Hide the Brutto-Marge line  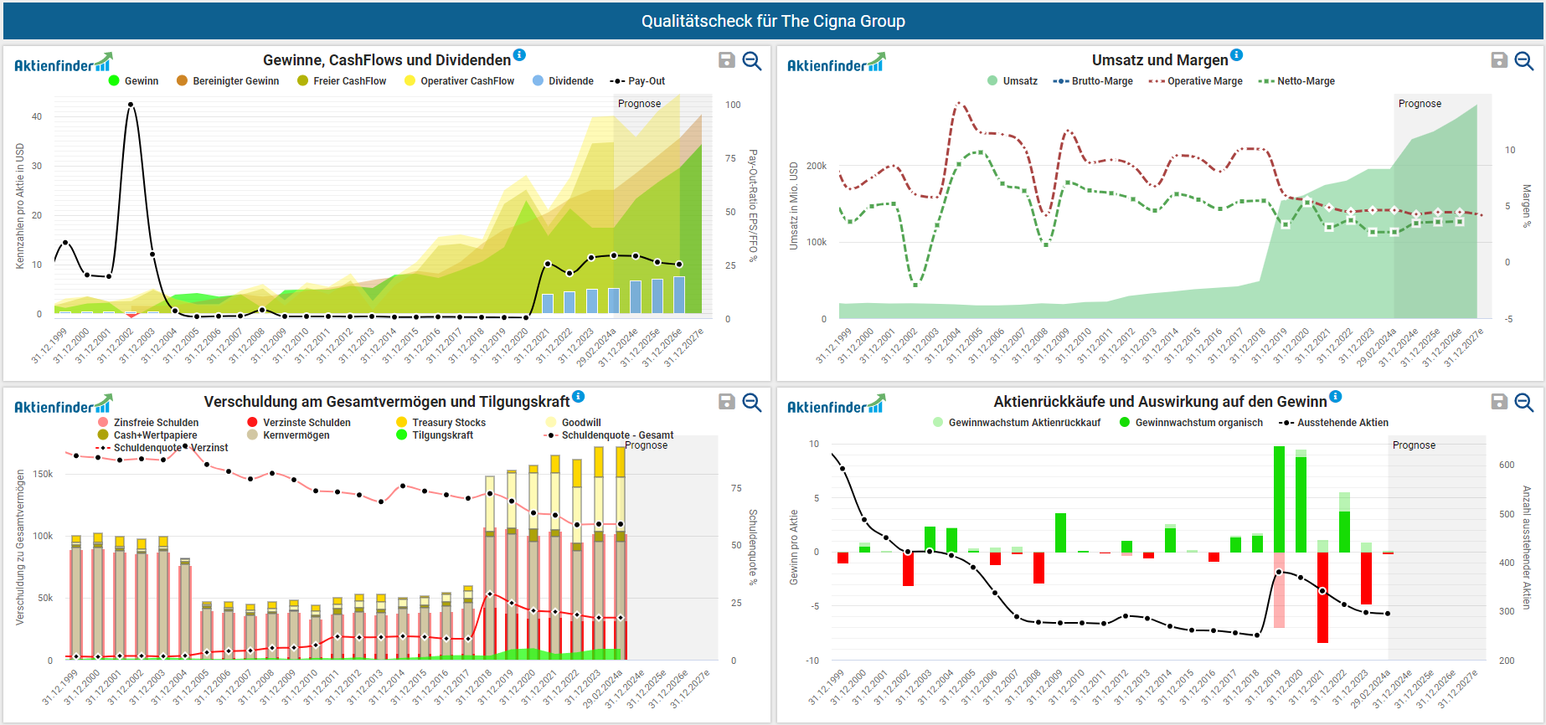[x=1093, y=81]
